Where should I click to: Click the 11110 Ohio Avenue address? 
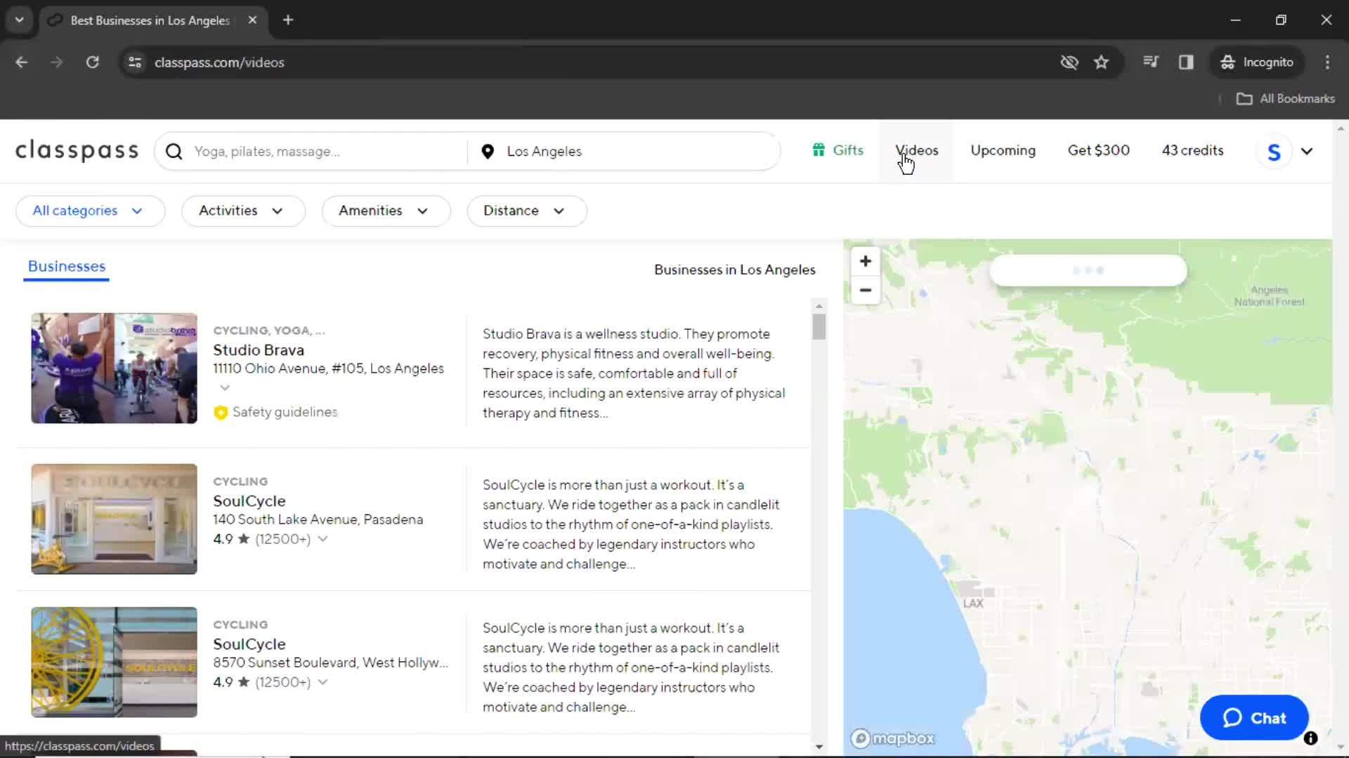click(x=328, y=368)
